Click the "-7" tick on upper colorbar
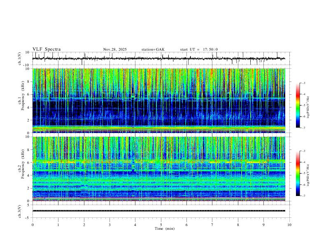This screenshot has height=252, width=326. coord(303,128)
